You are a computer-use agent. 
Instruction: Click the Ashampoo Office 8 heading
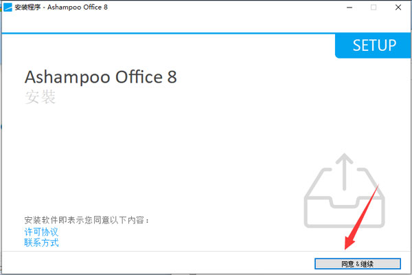tap(100, 76)
